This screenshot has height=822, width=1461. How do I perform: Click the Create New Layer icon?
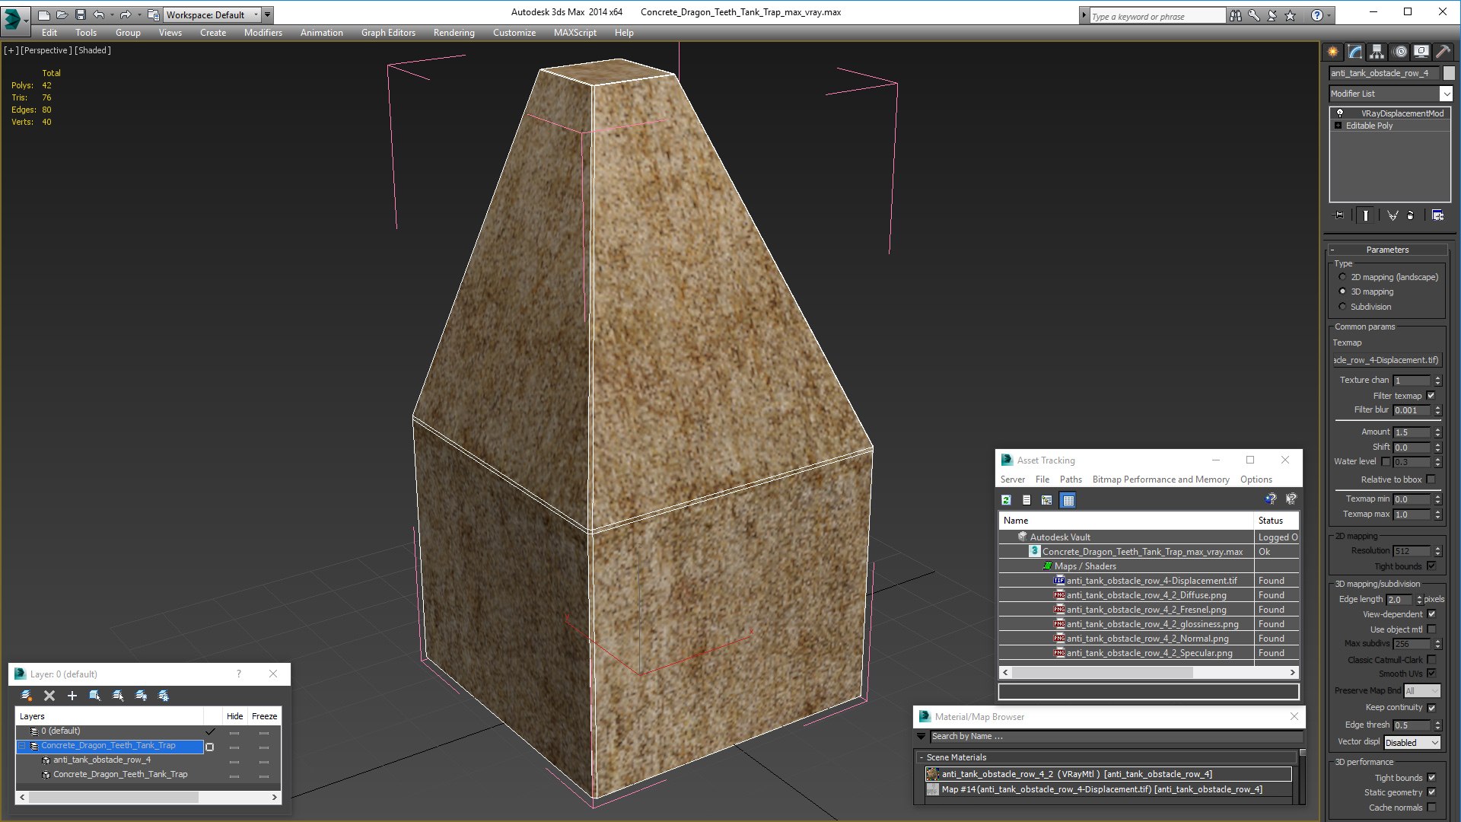pyautogui.click(x=27, y=696)
